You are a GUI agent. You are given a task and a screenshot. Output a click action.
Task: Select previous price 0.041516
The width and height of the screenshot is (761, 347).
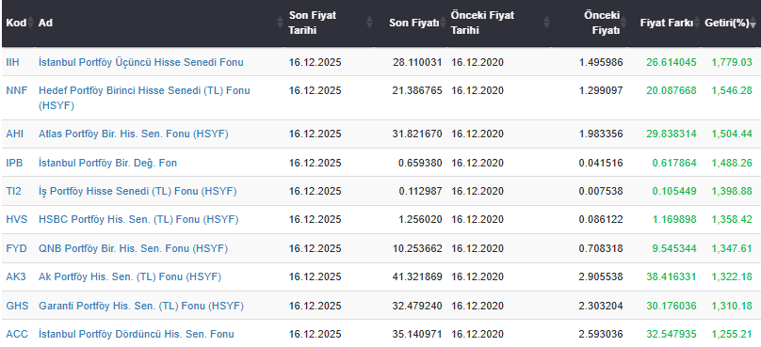(601, 163)
